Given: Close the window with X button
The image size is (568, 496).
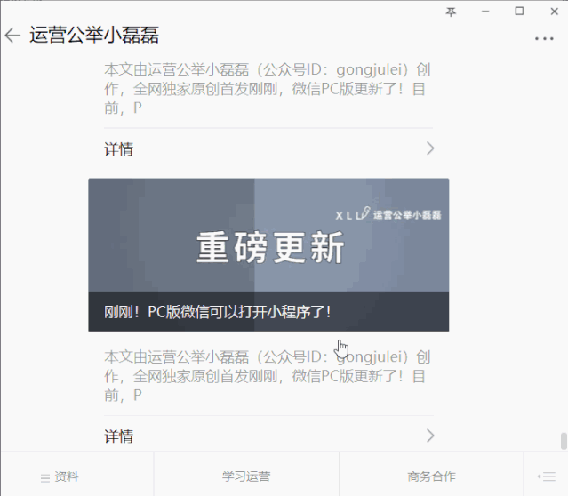Looking at the screenshot, I should click(554, 12).
